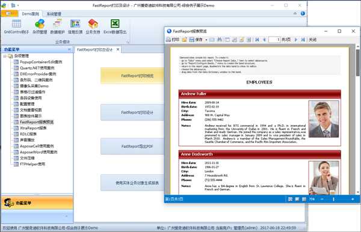Select RDLC report tree item
The image size is (361, 232).
pos(28,134)
